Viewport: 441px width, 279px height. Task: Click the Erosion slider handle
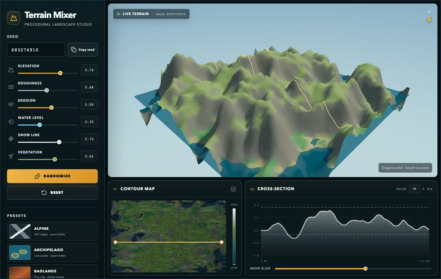[x=51, y=108]
